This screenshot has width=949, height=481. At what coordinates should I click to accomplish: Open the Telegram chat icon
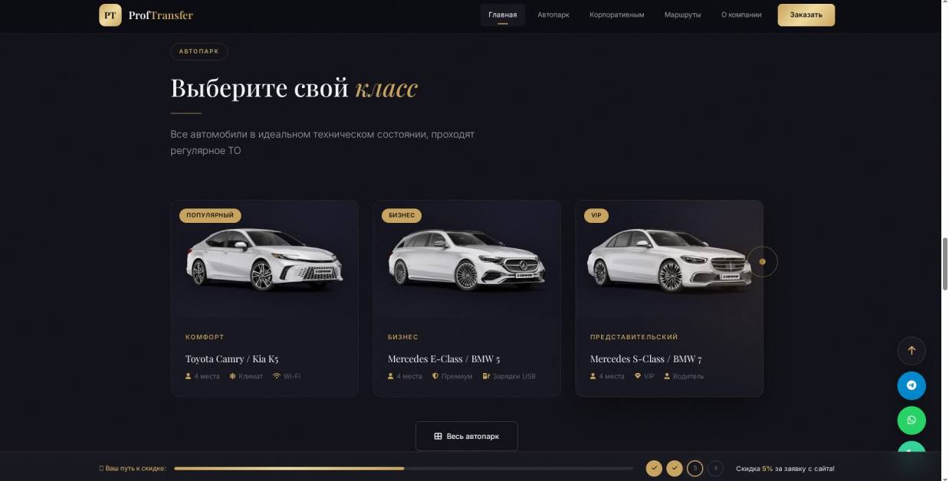[911, 385]
